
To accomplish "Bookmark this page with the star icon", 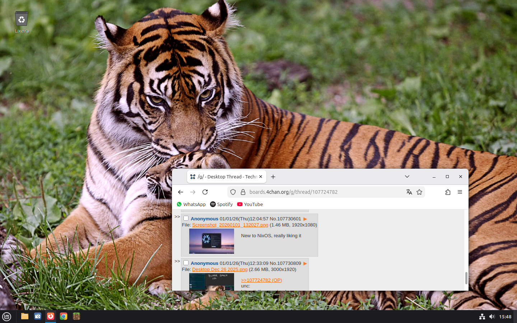I will 419,192.
